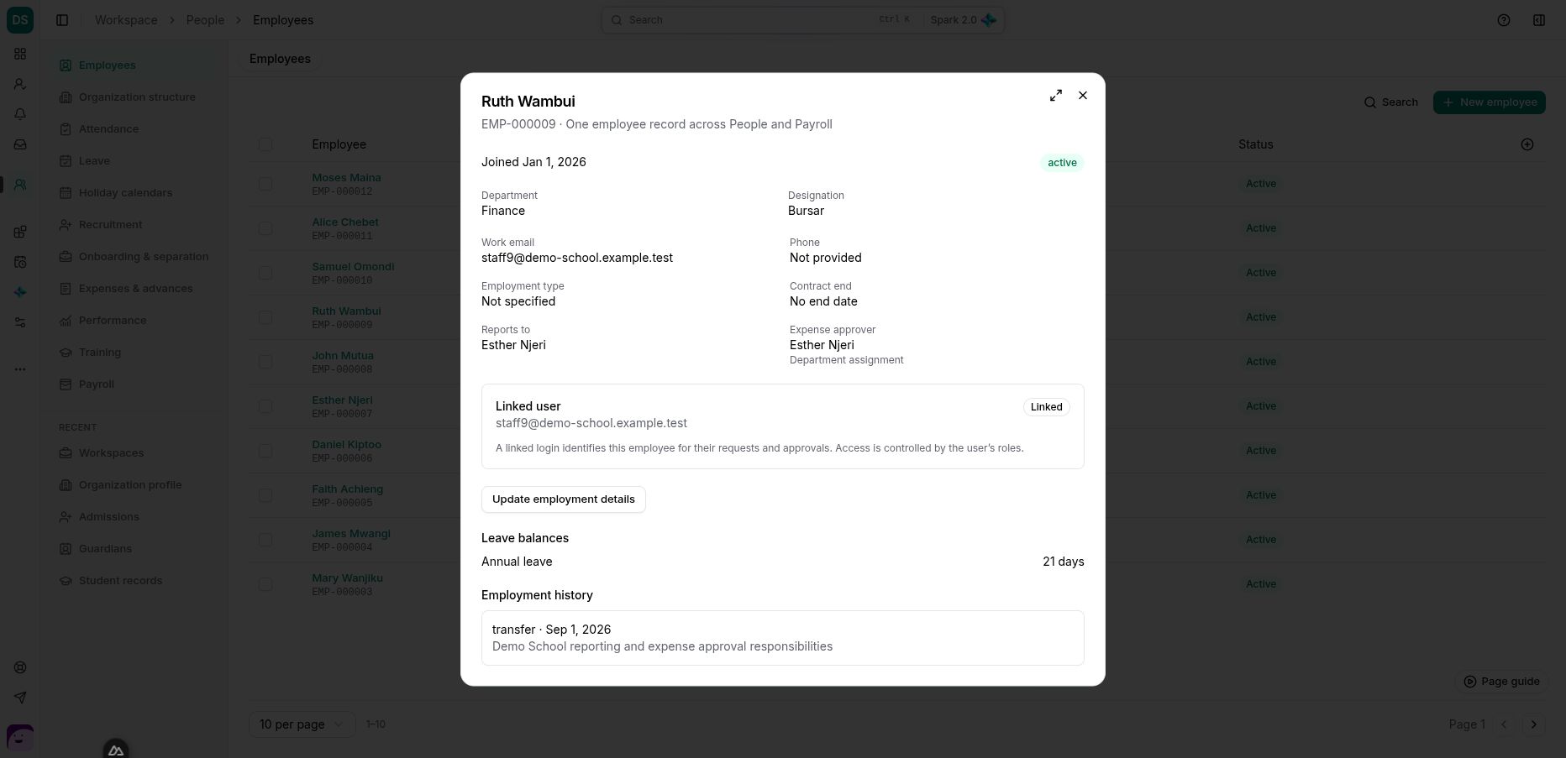Open the help icon in top bar
Screen dimensions: 1566x758
[1504, 20]
